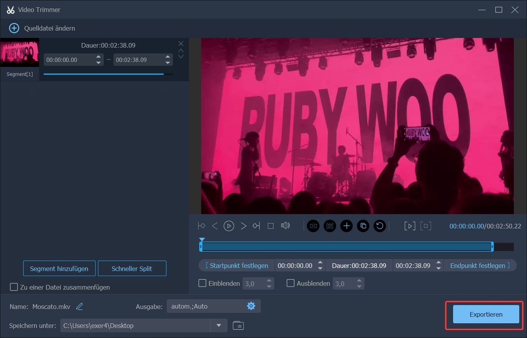Jump to the segment end marker
This screenshot has width=527, height=338.
(257, 225)
